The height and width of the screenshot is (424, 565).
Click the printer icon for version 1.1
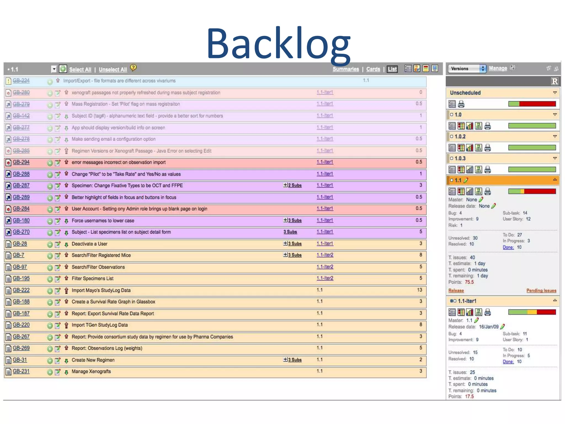point(488,191)
